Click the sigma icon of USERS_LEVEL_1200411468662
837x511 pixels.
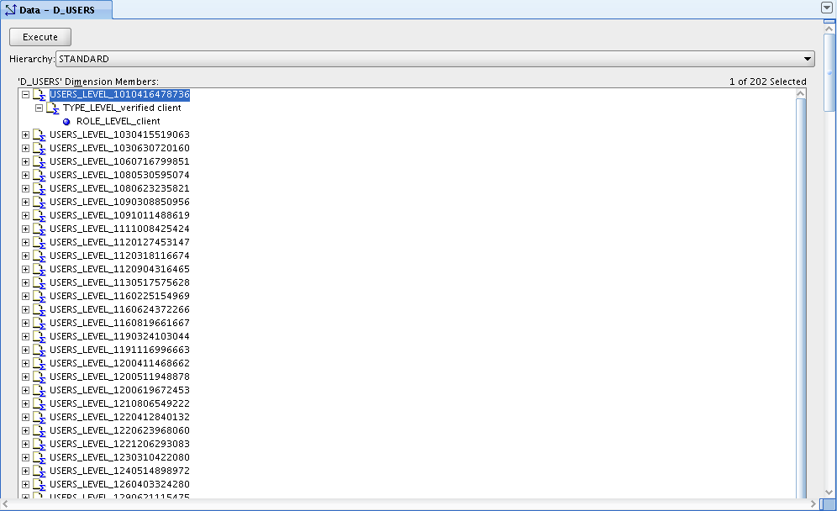(x=39, y=364)
